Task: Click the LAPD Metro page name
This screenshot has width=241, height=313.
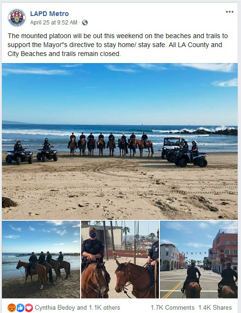Action: click(50, 14)
